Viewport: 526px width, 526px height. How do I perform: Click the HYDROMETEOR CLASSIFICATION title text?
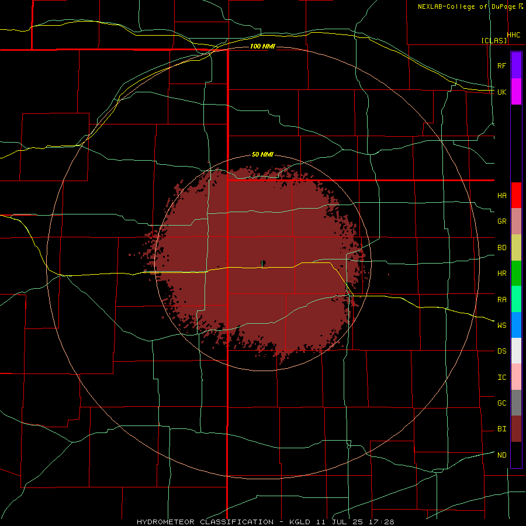[x=205, y=522]
